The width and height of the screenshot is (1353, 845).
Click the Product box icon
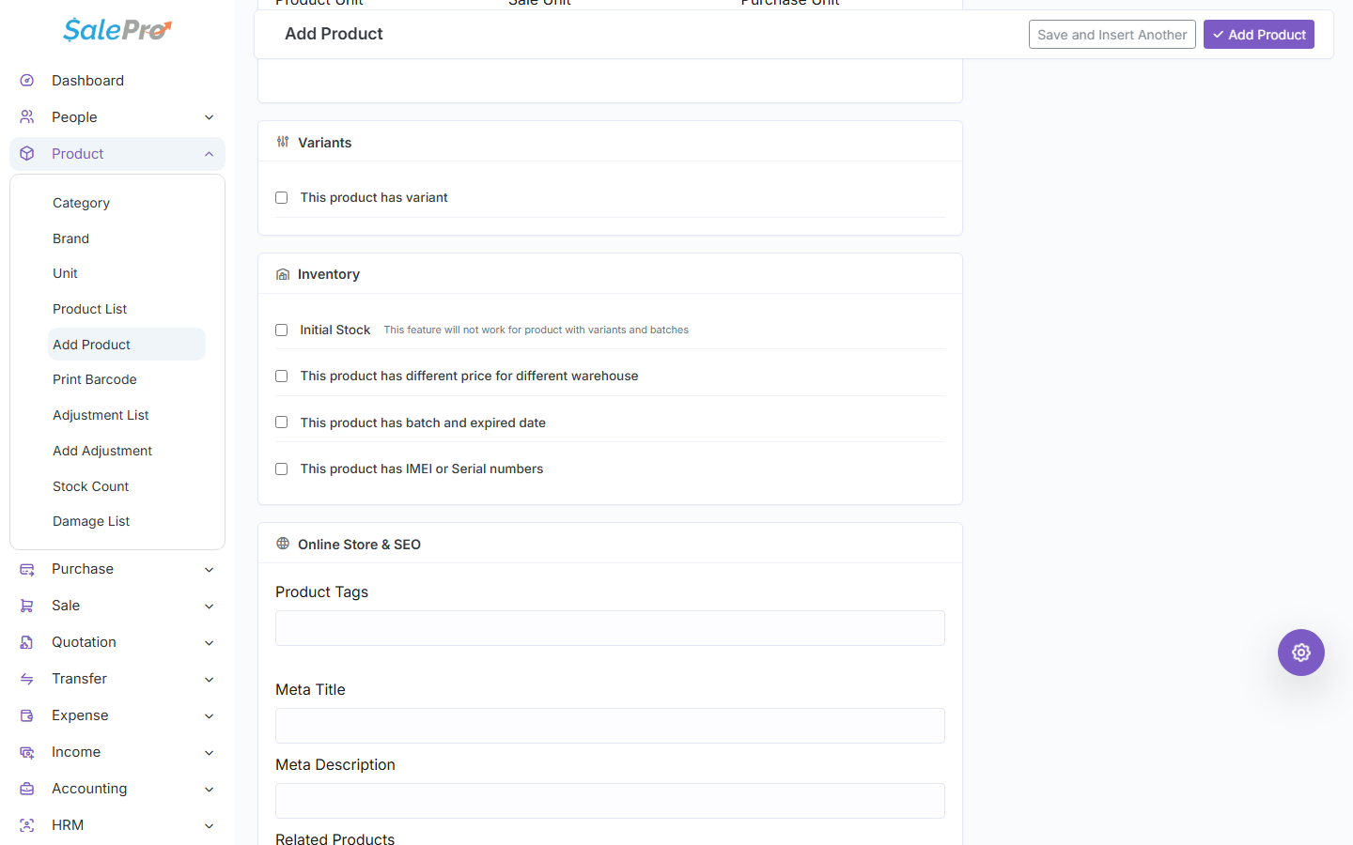27,154
